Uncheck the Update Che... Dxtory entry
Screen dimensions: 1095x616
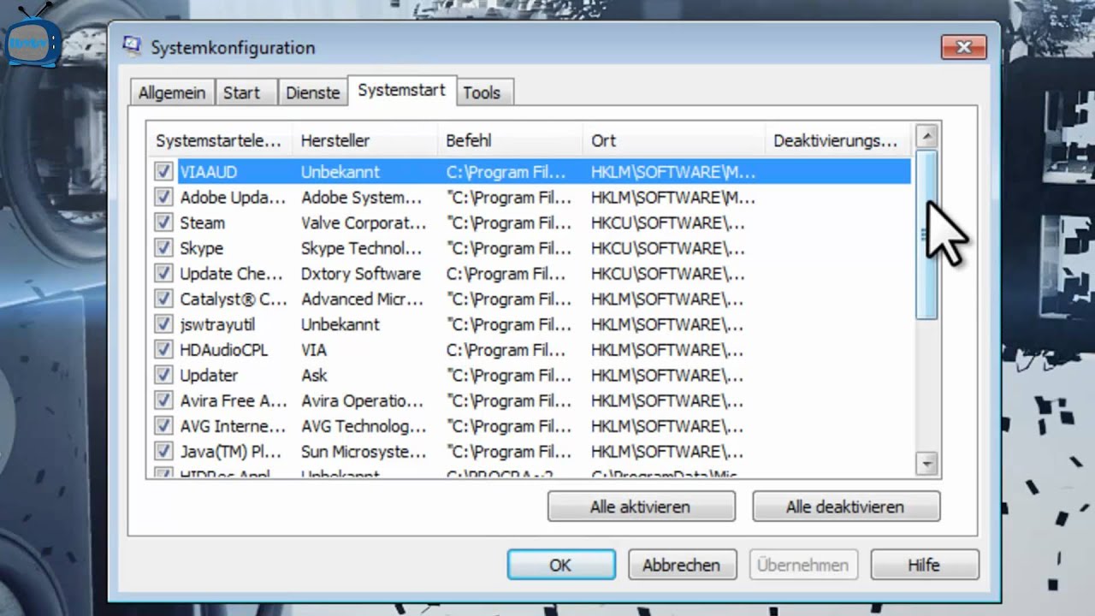click(163, 274)
